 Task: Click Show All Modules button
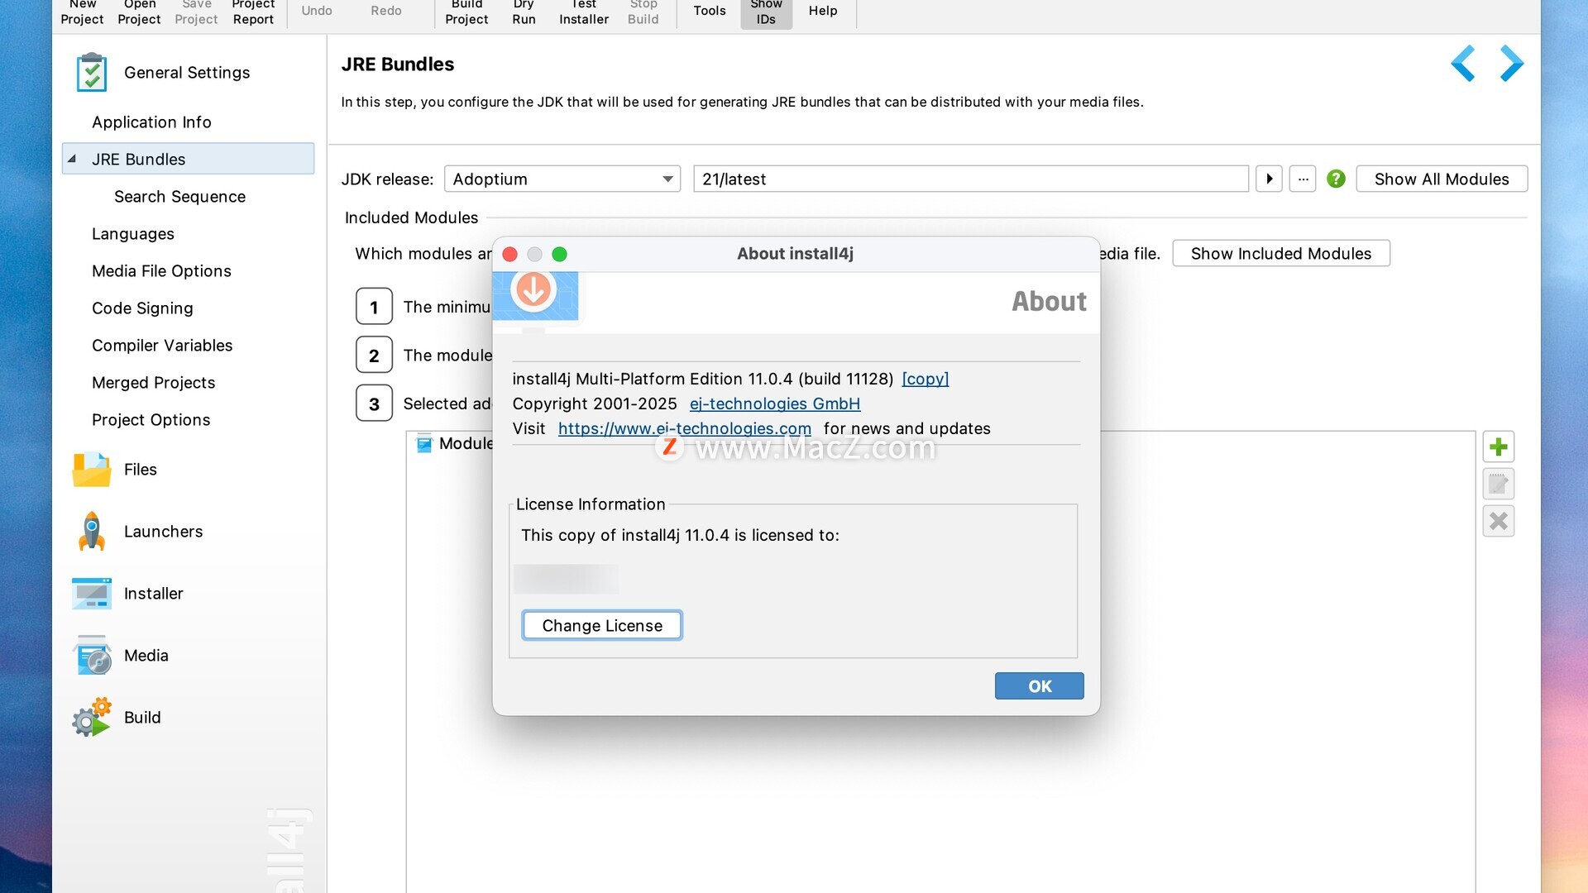pos(1442,179)
